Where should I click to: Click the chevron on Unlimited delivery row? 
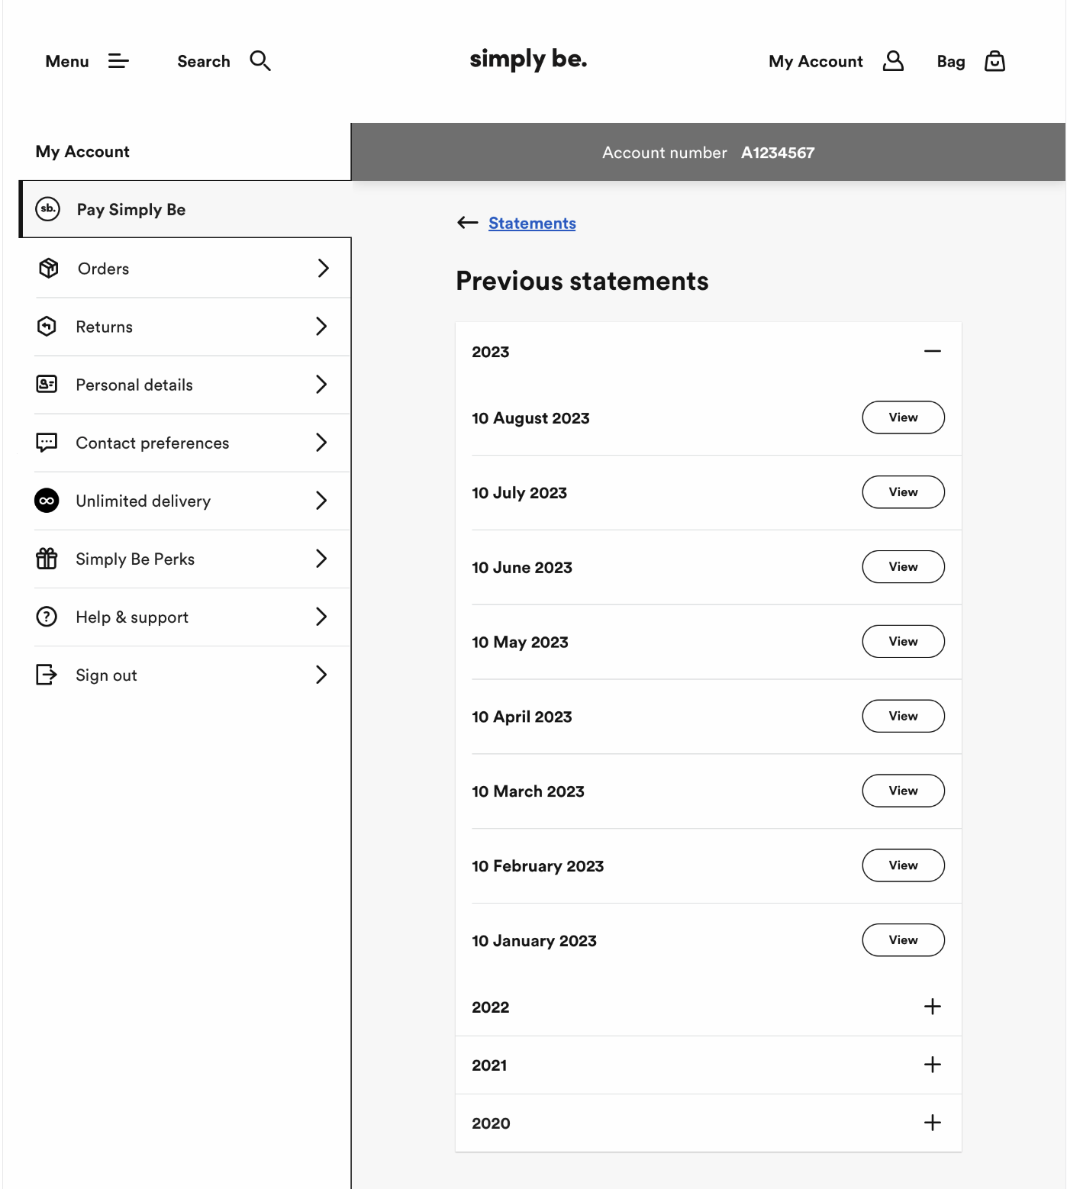coord(321,501)
